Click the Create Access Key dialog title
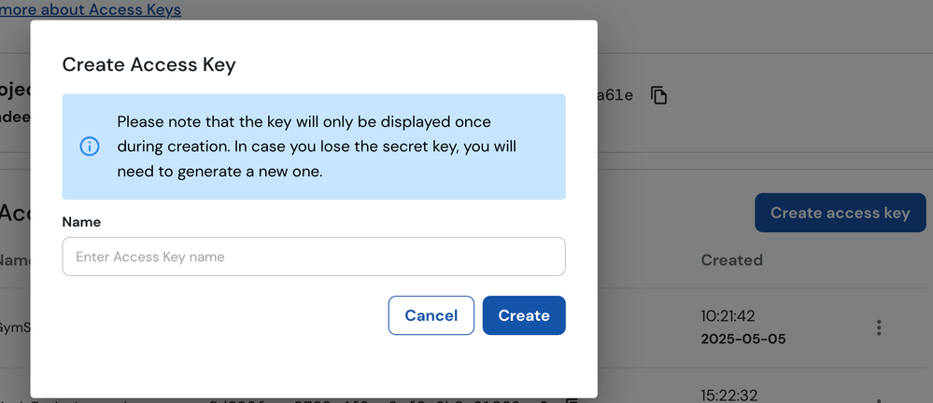933x403 pixels. pyautogui.click(x=148, y=64)
